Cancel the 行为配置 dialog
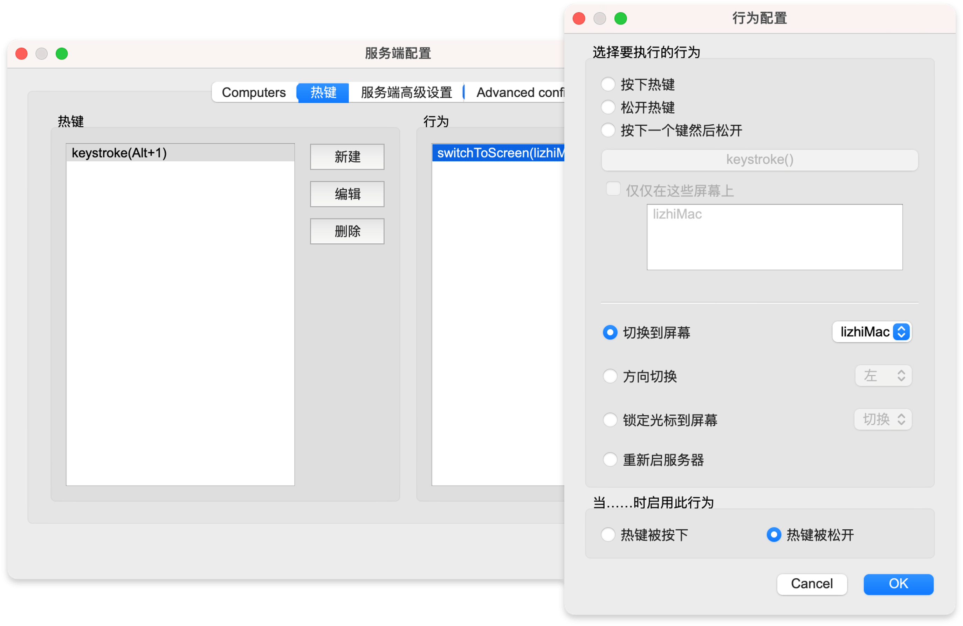Screen dimensions: 963x626 [x=812, y=584]
